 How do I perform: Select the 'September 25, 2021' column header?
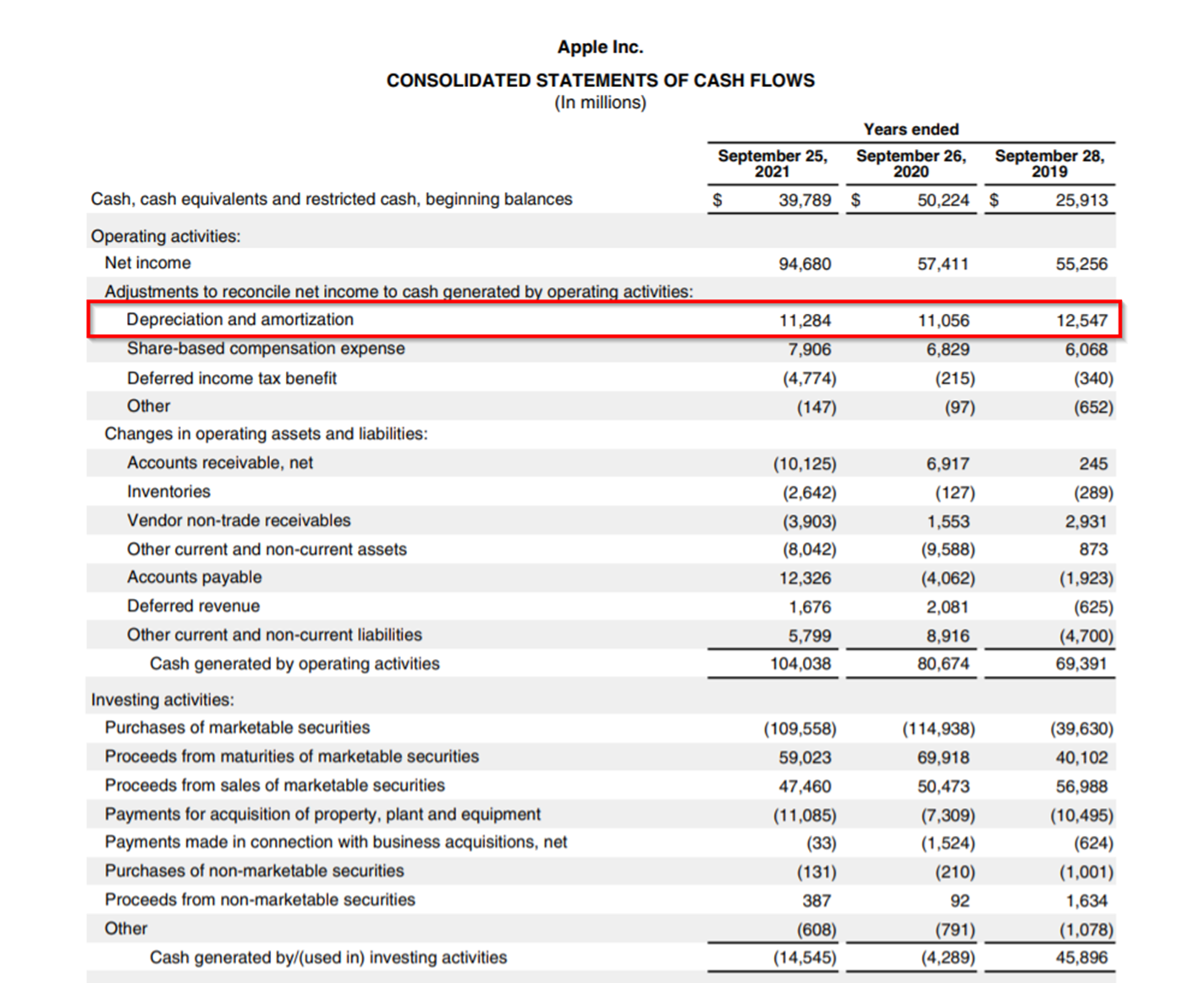point(773,163)
